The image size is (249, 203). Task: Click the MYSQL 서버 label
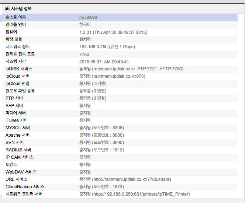tap(18, 128)
